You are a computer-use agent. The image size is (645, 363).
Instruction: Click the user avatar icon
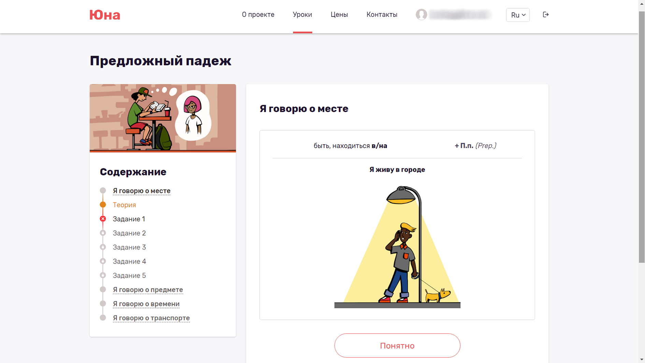point(421,15)
